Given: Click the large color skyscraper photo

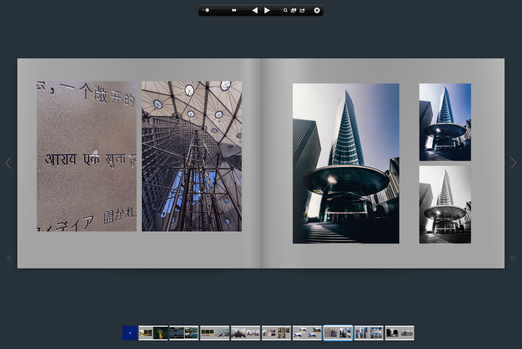Looking at the screenshot, I should coord(346,164).
